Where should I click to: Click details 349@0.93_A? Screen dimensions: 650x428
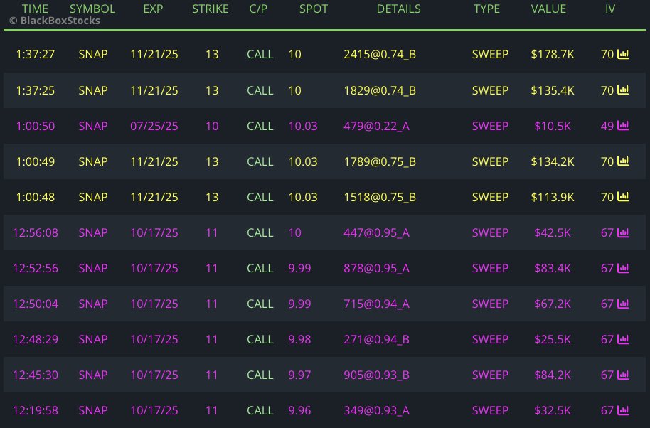pyautogui.click(x=376, y=411)
